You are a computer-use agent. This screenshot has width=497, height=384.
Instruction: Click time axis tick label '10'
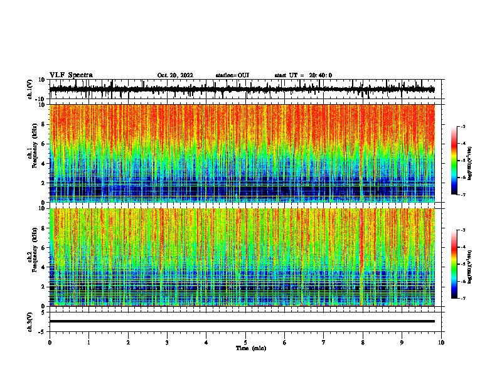[x=441, y=343]
